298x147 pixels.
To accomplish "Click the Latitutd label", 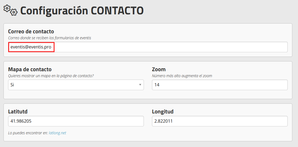I will pyautogui.click(x=18, y=112).
